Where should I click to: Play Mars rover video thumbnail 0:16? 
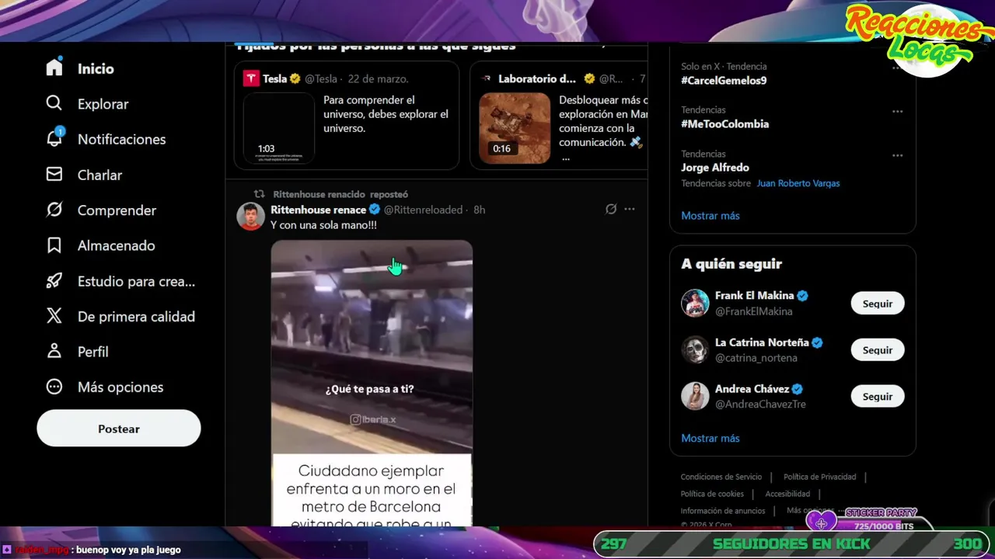click(515, 128)
